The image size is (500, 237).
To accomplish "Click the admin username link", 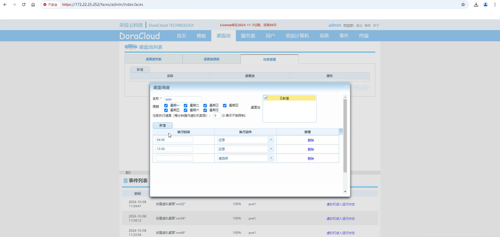I will [x=335, y=25].
